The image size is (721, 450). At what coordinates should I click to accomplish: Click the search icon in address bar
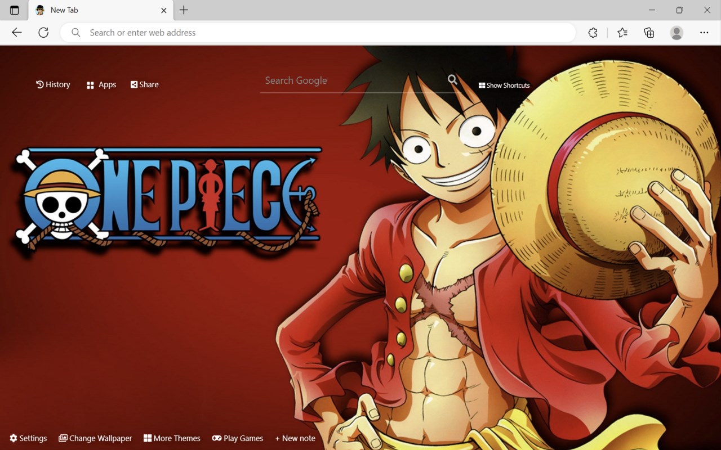(75, 33)
